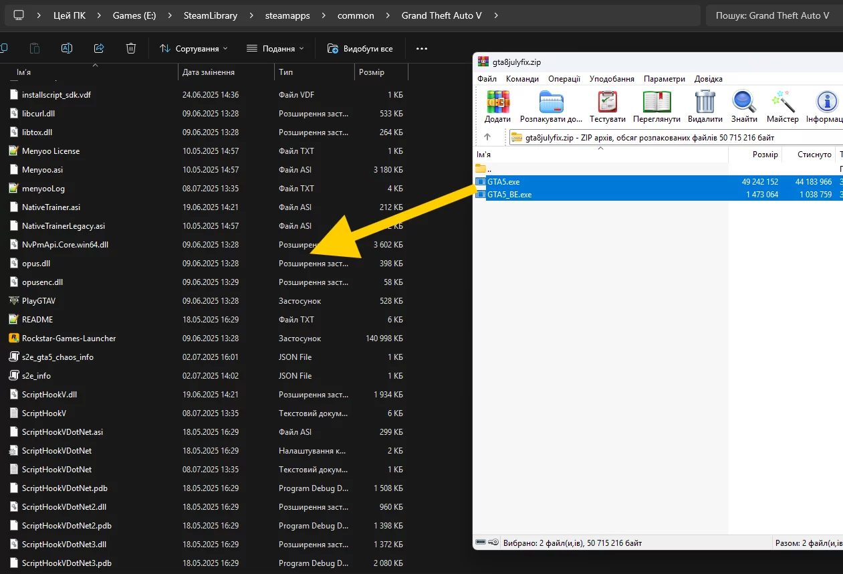Select NvPmApi.Core.win64.dll file
Image resolution: width=843 pixels, height=574 pixels.
206,245
